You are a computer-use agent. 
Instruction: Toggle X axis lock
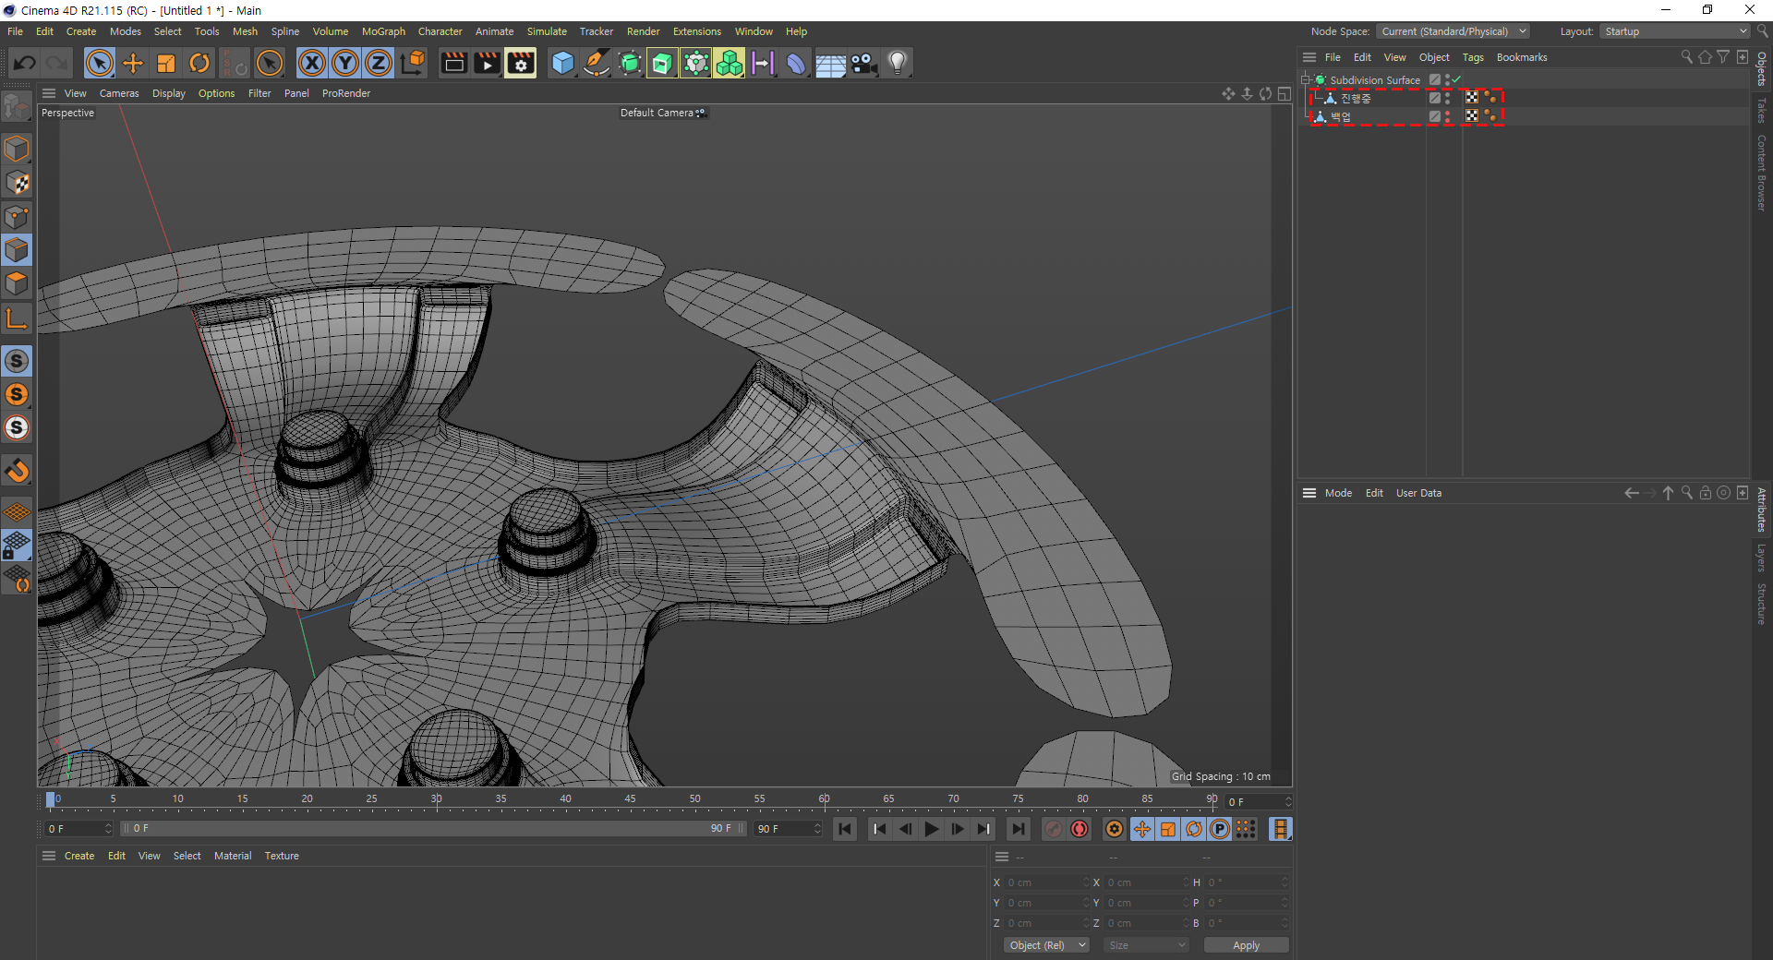(x=312, y=63)
